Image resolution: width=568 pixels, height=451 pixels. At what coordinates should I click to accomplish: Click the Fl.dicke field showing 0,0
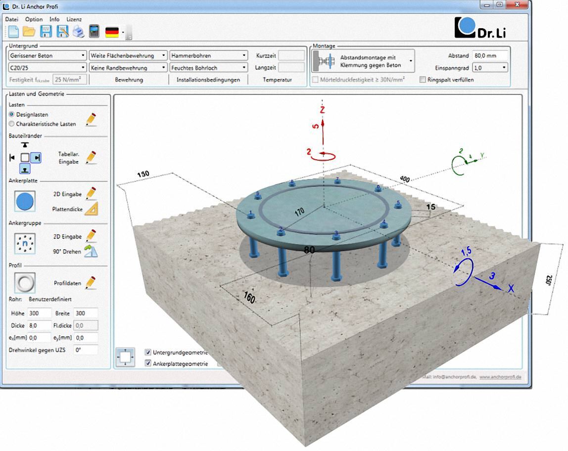[86, 325]
